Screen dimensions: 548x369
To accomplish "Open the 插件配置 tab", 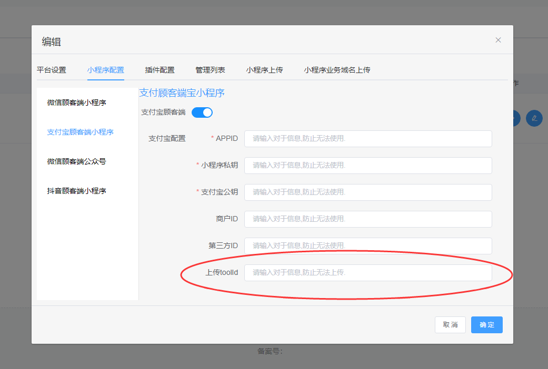I will click(x=160, y=70).
